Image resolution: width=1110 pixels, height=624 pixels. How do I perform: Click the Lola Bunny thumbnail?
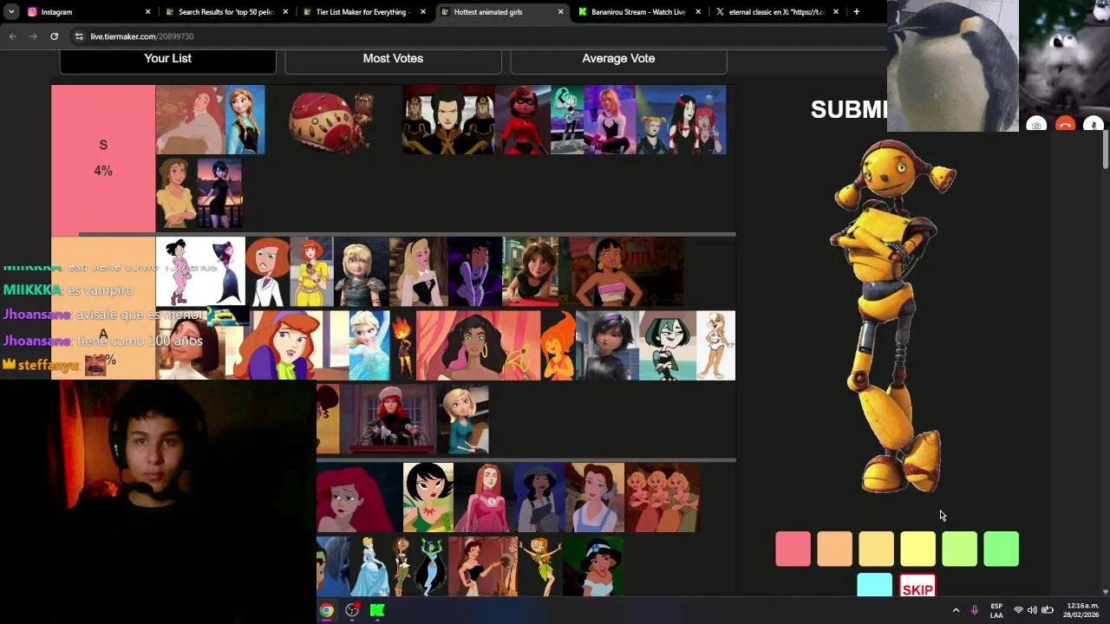tap(715, 346)
